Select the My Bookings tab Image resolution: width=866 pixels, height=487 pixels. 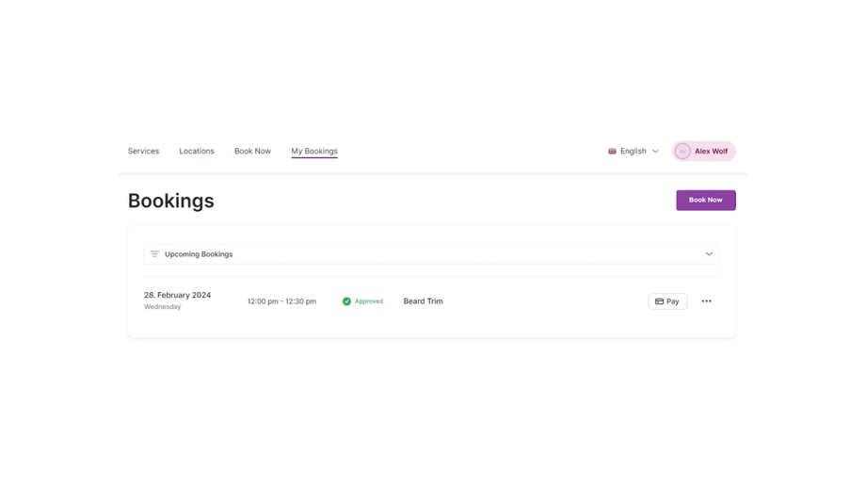click(314, 151)
